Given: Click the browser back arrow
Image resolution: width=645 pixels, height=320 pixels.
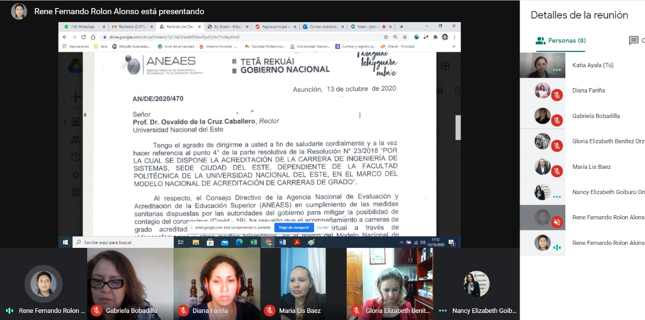Looking at the screenshot, I should coord(64,37).
